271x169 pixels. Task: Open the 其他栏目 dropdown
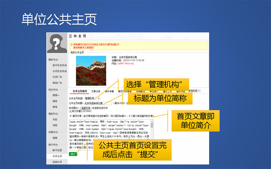[194, 91]
